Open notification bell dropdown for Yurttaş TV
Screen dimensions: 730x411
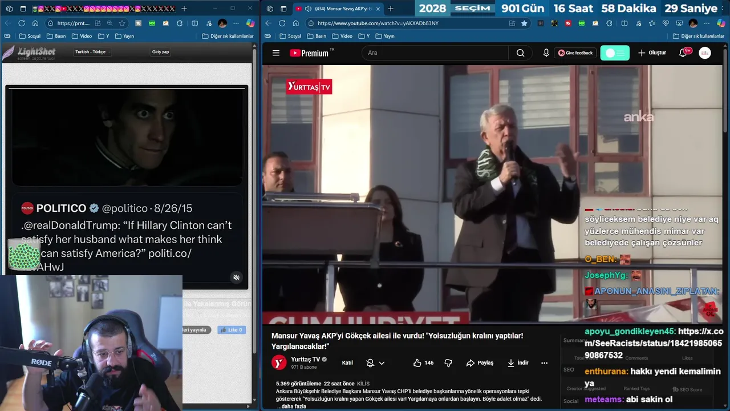[x=375, y=363]
